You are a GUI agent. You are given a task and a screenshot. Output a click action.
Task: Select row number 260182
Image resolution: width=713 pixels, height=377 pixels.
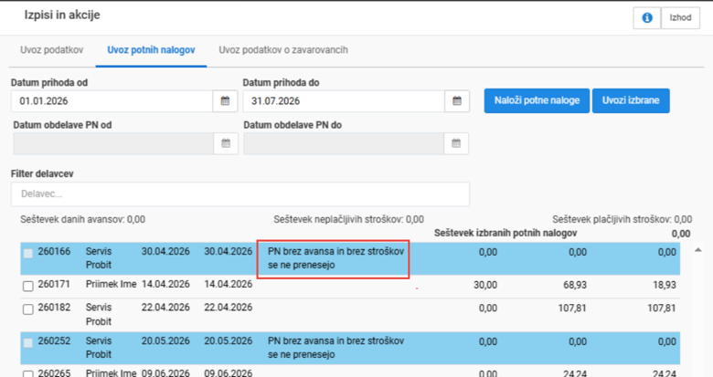(54, 308)
